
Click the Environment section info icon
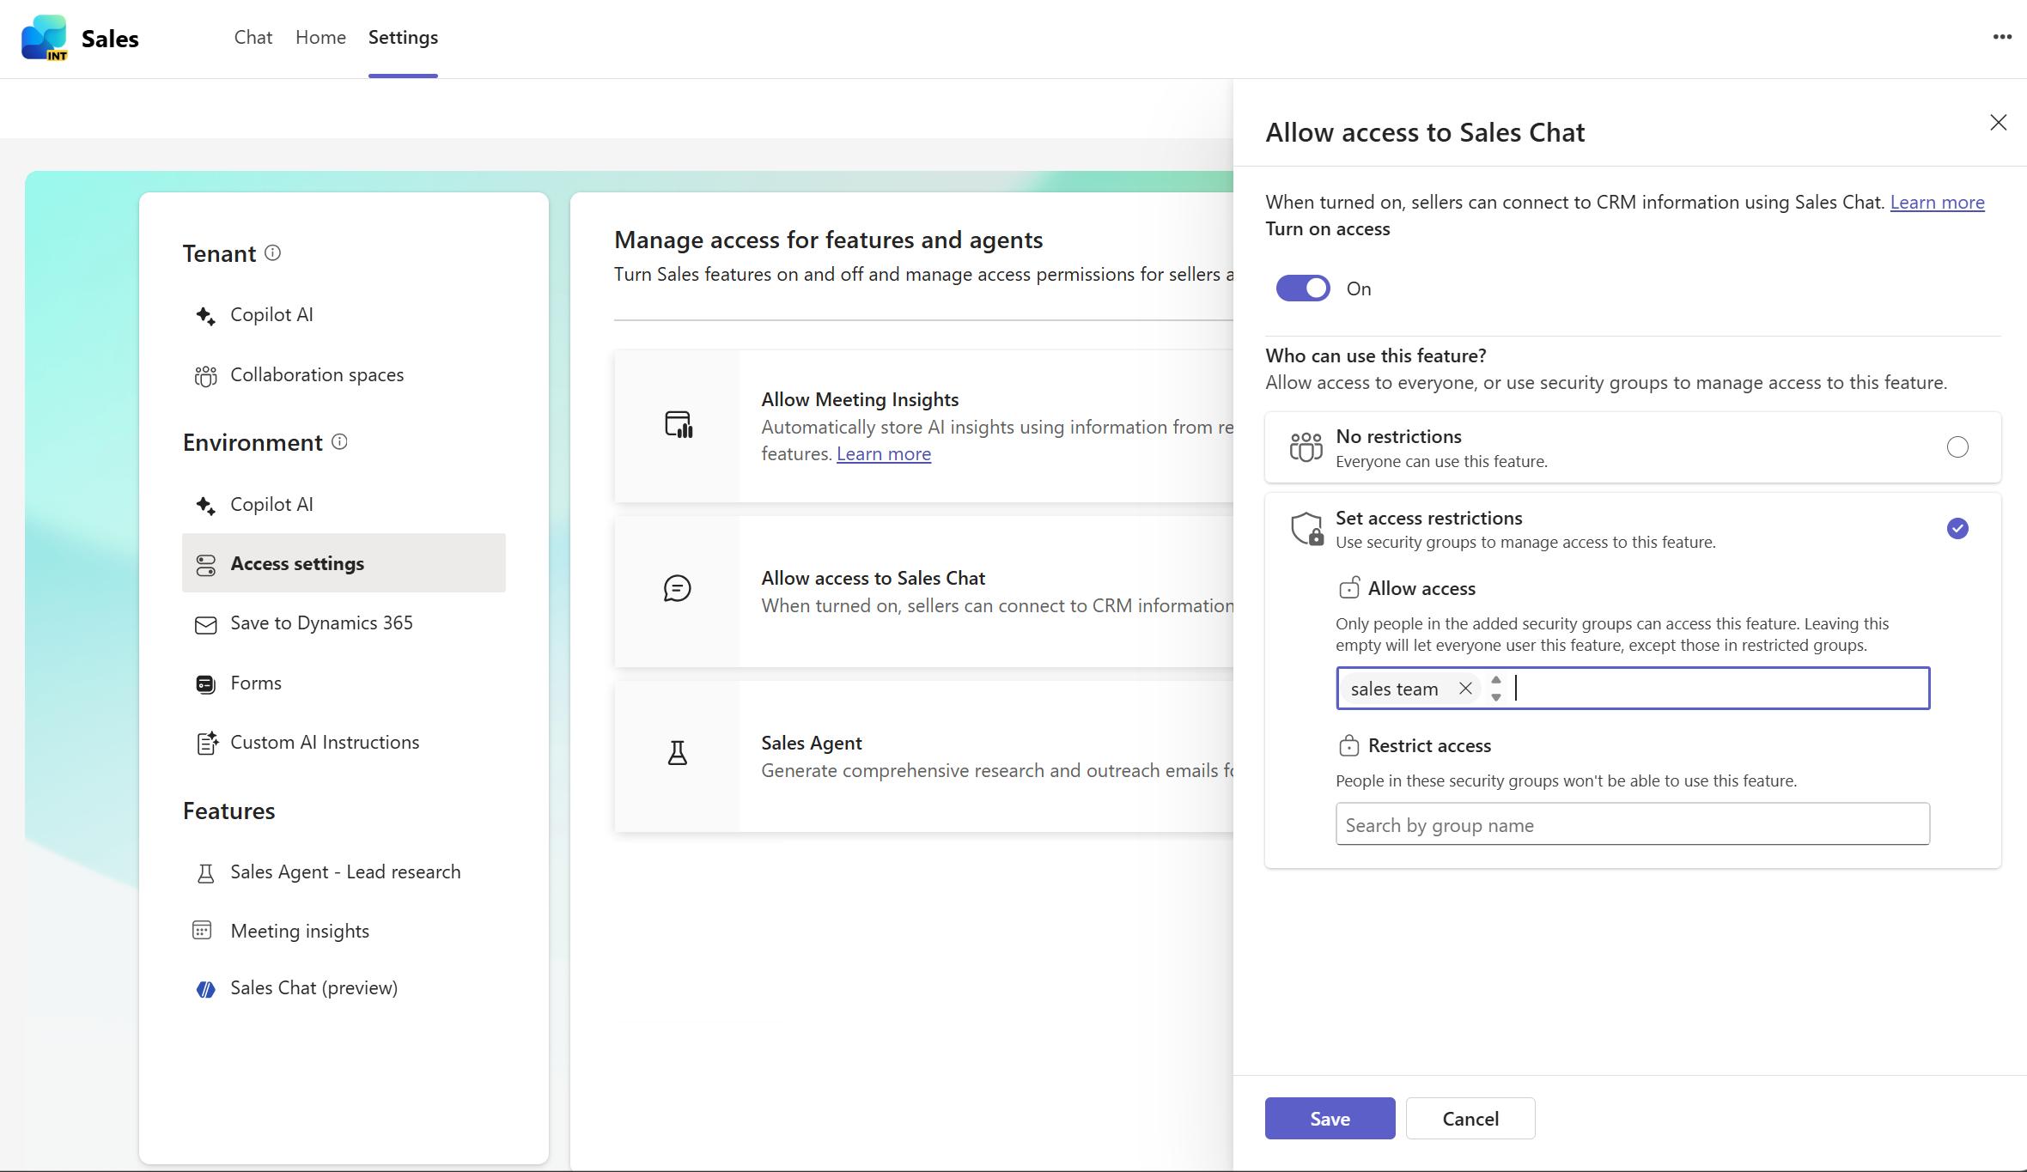(339, 442)
